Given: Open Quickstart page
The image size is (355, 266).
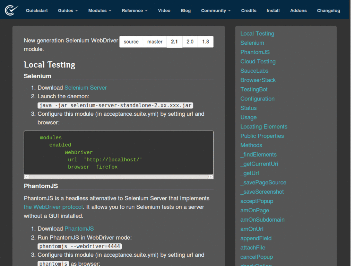Looking at the screenshot, I should [37, 11].
